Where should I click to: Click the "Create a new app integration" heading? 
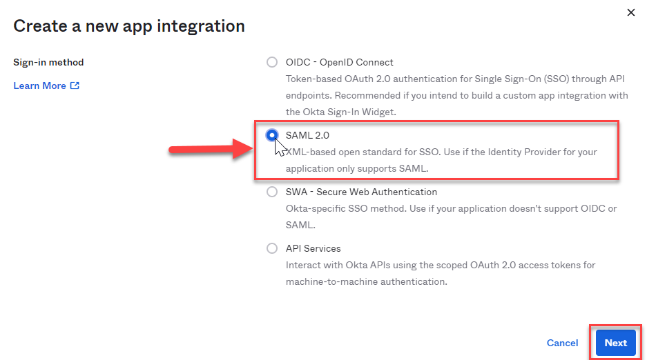[129, 26]
